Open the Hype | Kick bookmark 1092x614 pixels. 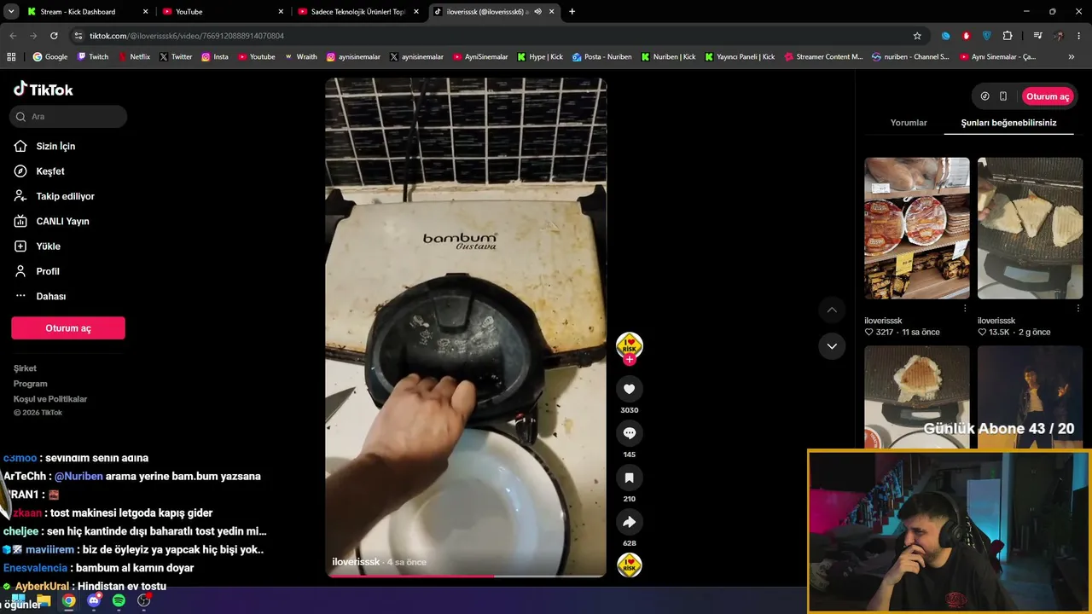pyautogui.click(x=539, y=57)
